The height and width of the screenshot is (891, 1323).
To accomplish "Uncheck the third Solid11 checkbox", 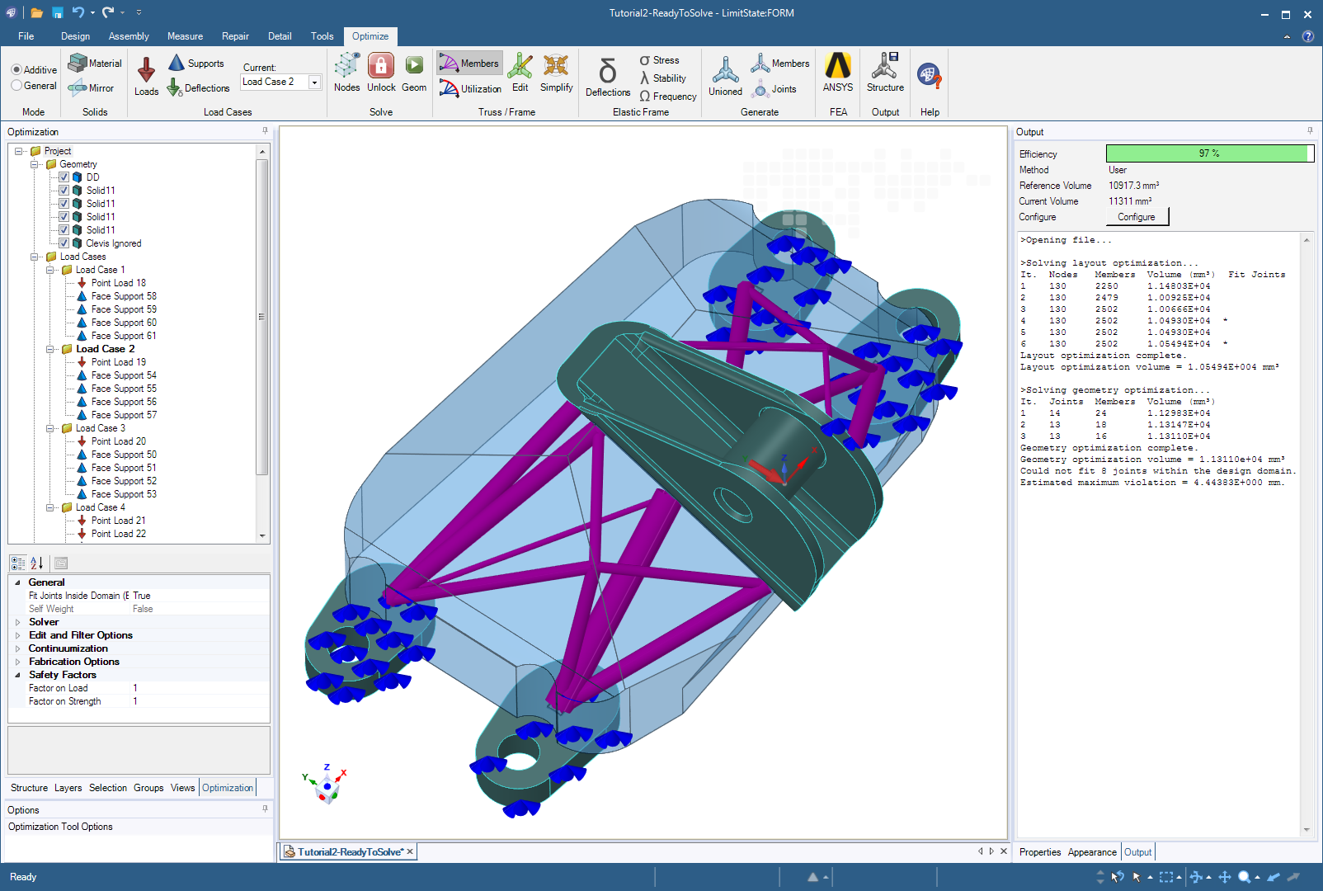I will 64,217.
